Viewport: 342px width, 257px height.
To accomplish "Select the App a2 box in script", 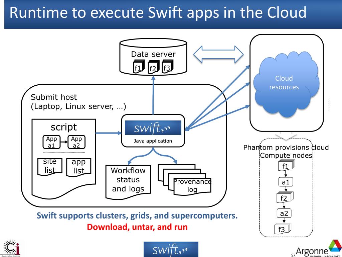I will tap(76, 142).
